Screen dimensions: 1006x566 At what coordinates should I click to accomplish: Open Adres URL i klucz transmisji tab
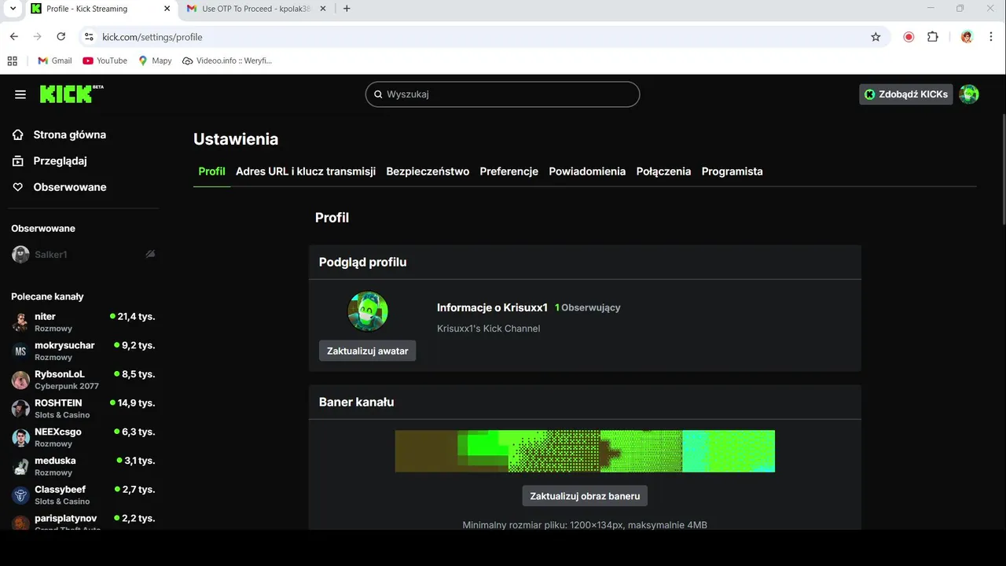[306, 171]
